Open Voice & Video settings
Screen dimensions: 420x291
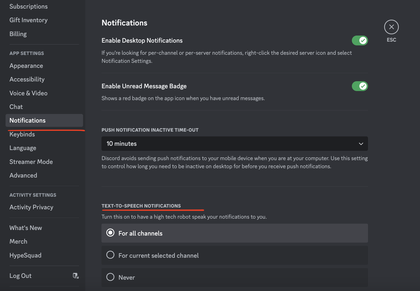29,93
